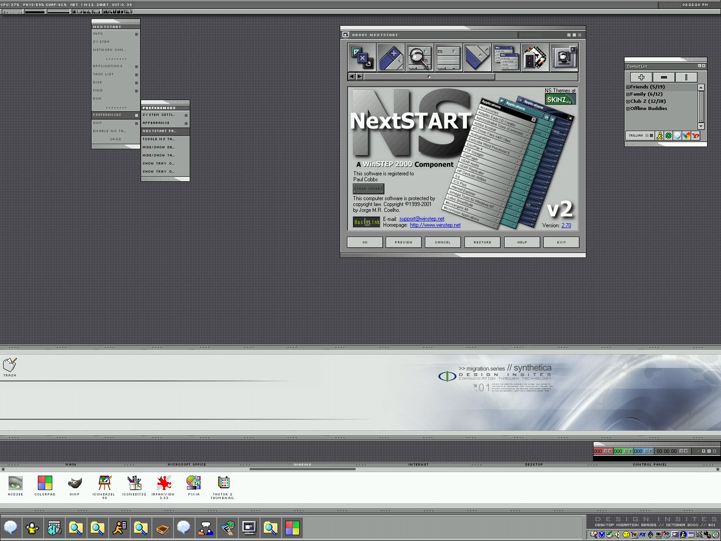Open IrfanView 3.33 icon
721x541 pixels.
[x=164, y=487]
